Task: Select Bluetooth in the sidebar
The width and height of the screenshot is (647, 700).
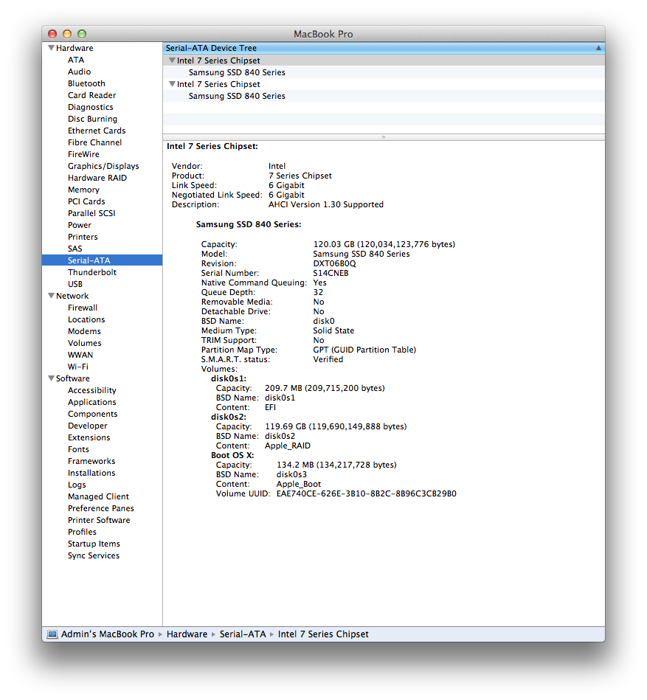Action: pos(86,83)
